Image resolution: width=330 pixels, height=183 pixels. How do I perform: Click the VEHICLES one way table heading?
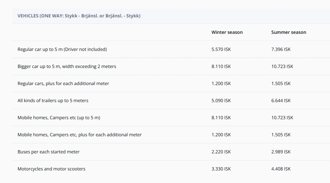pyautogui.click(x=79, y=16)
